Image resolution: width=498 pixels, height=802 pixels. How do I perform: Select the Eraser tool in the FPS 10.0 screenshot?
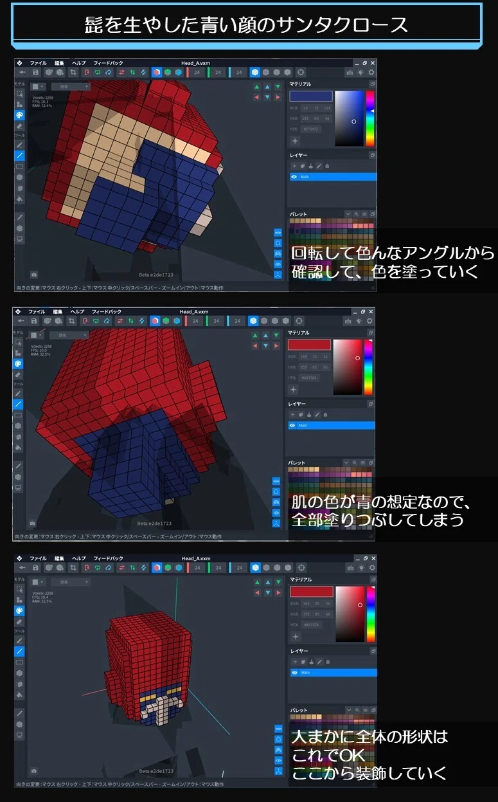[x=19, y=374]
